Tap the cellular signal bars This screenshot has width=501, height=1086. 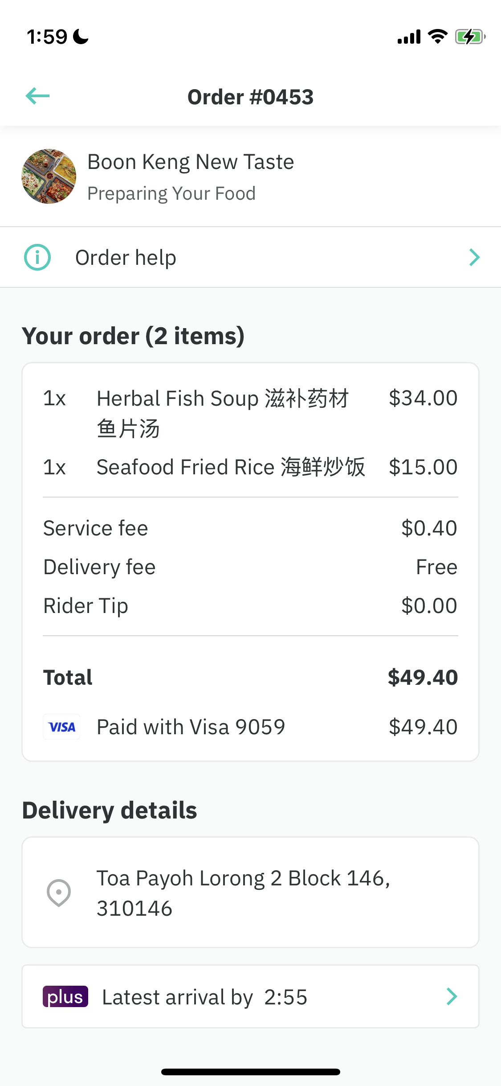click(x=409, y=37)
